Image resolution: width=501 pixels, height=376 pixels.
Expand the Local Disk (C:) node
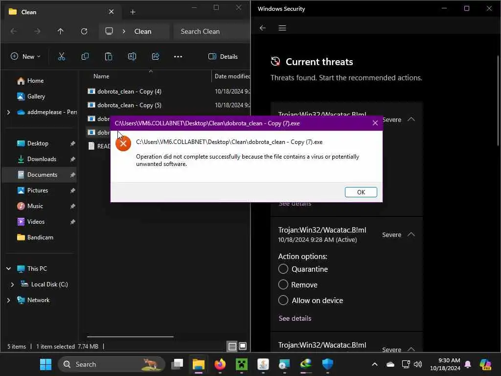pos(12,284)
